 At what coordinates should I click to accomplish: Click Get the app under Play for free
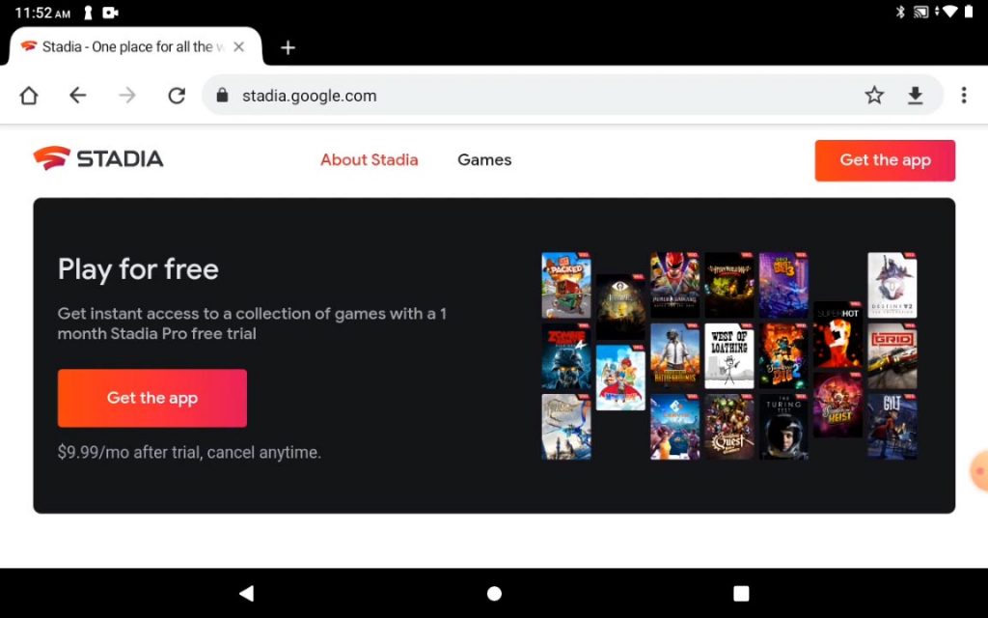(151, 398)
